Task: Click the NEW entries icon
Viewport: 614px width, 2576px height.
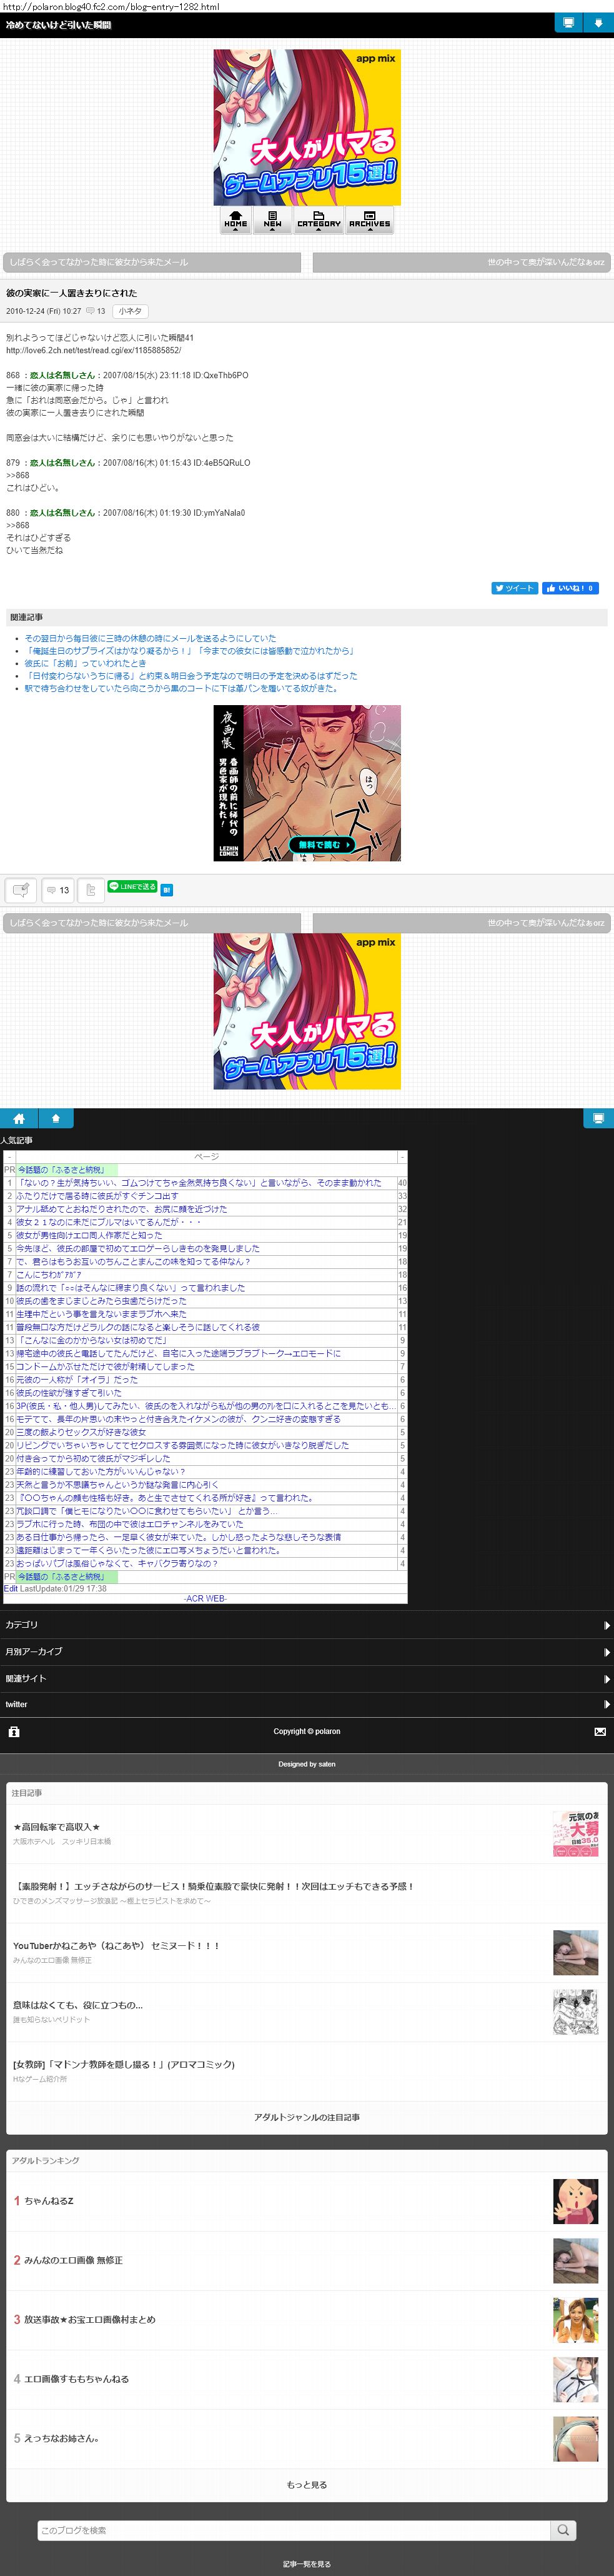Action: click(272, 219)
